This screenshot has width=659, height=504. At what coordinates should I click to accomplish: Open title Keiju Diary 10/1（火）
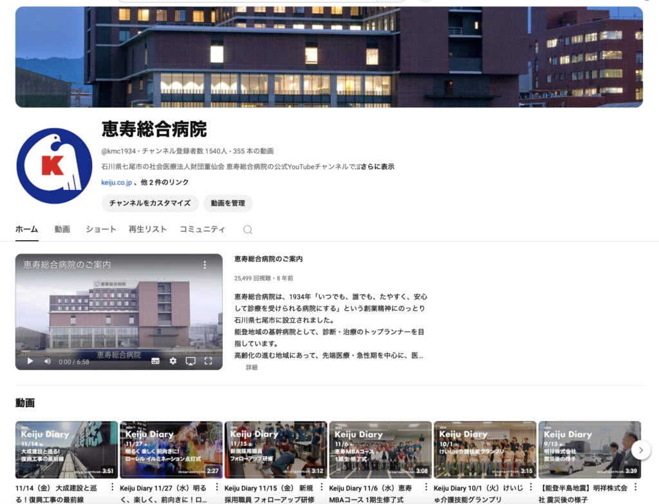point(478,494)
